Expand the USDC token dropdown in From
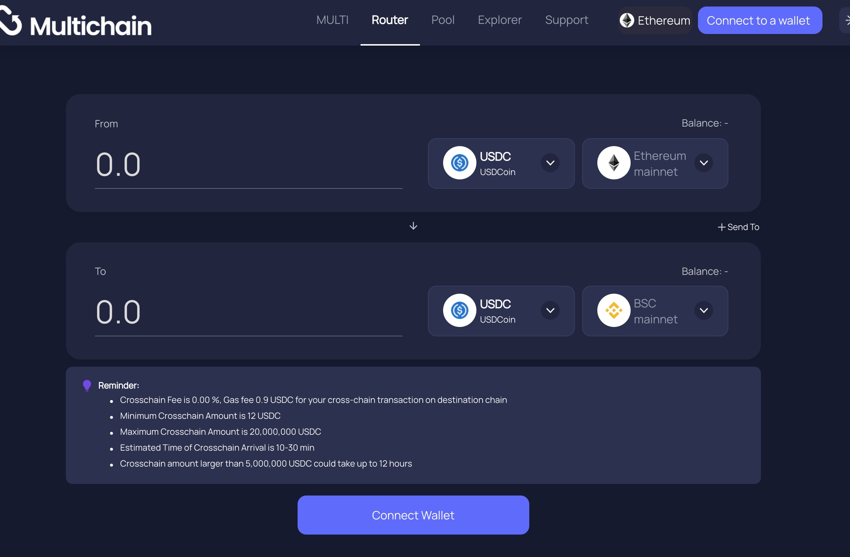This screenshot has height=557, width=850. pyautogui.click(x=550, y=163)
